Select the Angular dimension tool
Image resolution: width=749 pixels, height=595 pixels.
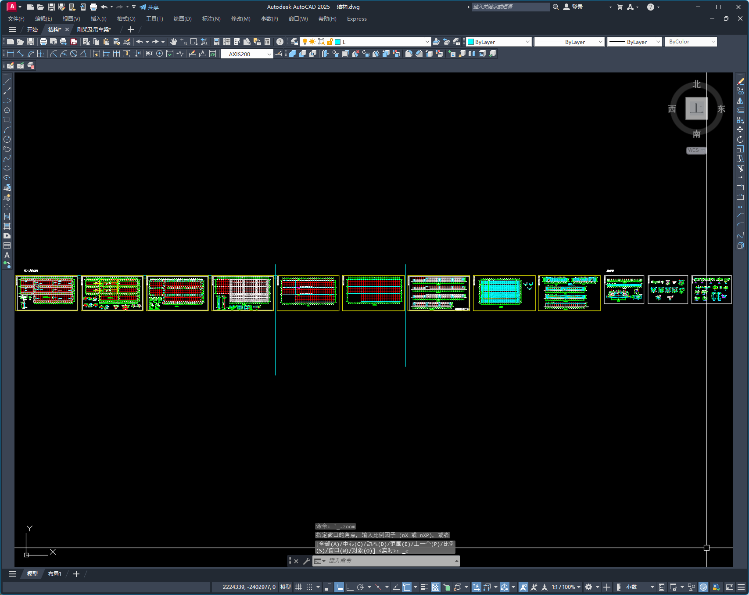83,54
